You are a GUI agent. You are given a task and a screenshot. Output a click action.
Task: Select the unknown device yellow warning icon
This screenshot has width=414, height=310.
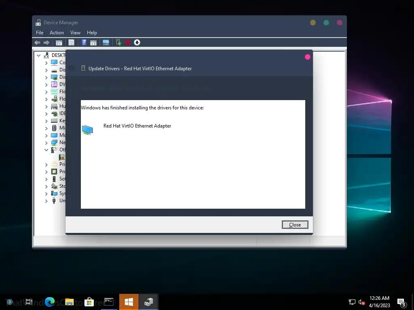[62, 157]
